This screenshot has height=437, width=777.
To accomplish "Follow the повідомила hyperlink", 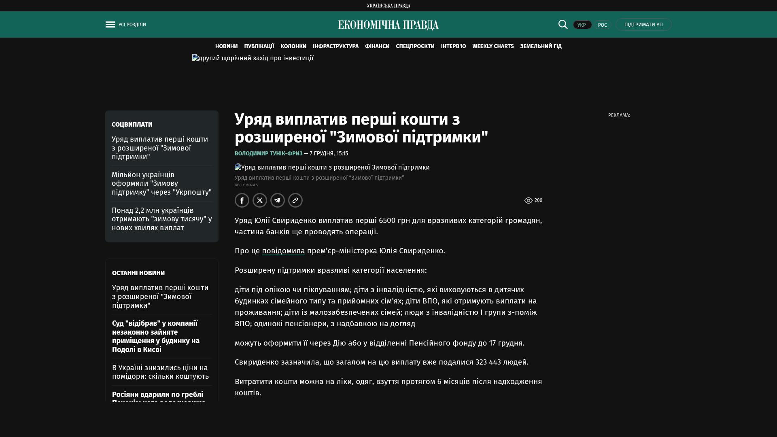I will pyautogui.click(x=283, y=251).
